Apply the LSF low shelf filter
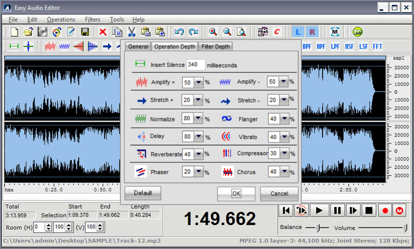The width and height of the screenshot is (414, 249). (x=363, y=47)
